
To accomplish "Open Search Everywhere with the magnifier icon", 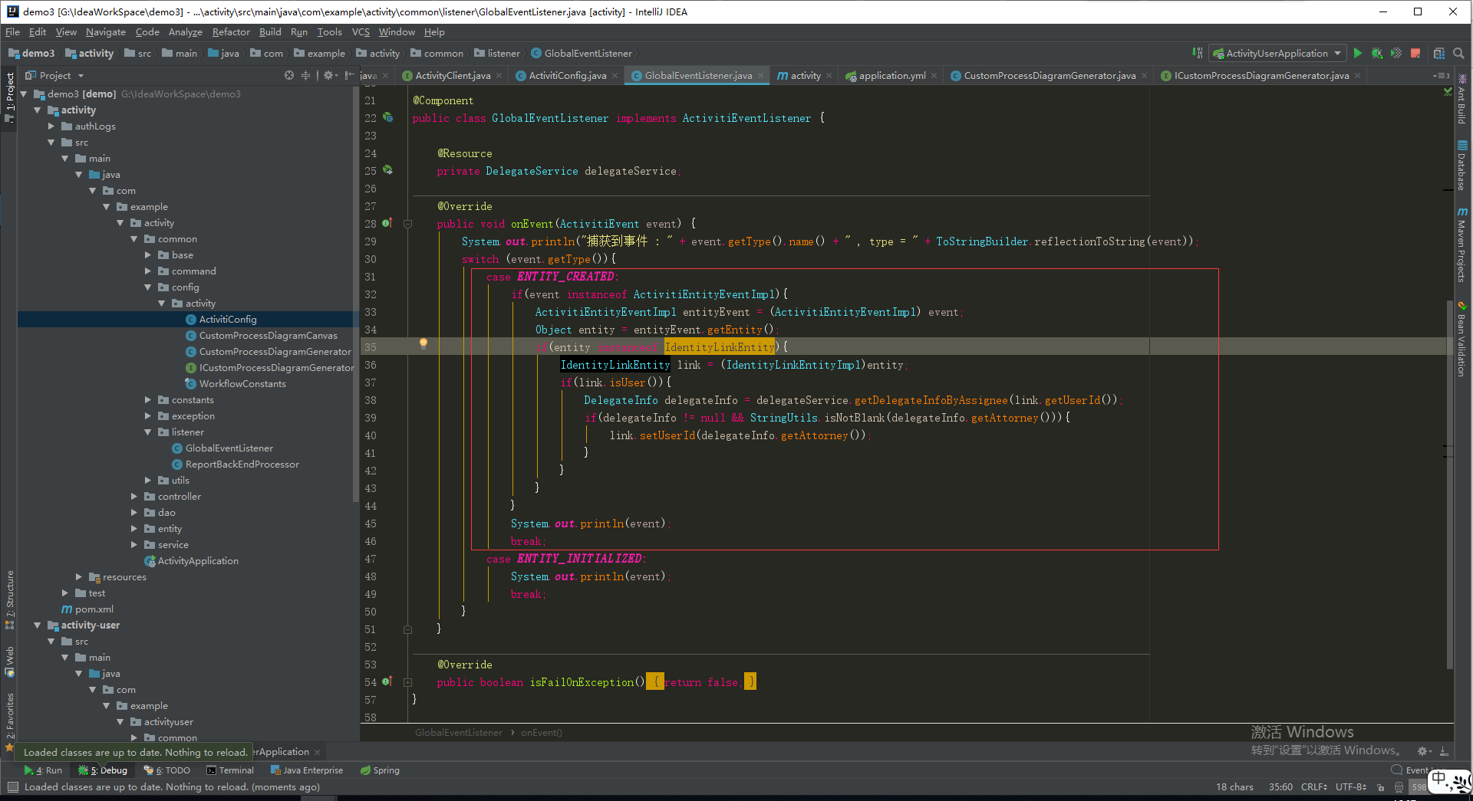I will (x=1458, y=53).
